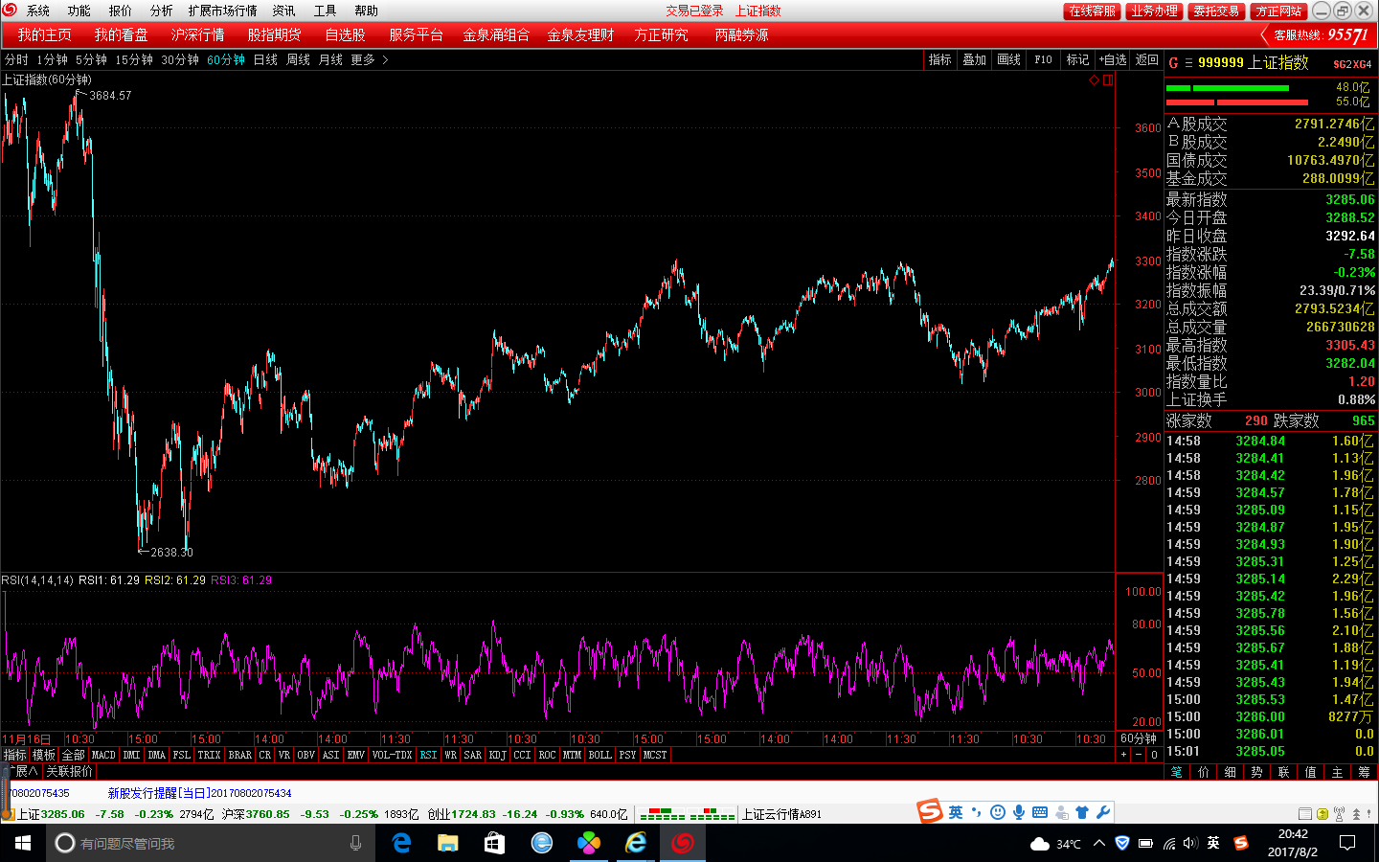Open Internet Explorer from taskbar
Screen dimensions: 1379x862
pos(636,843)
